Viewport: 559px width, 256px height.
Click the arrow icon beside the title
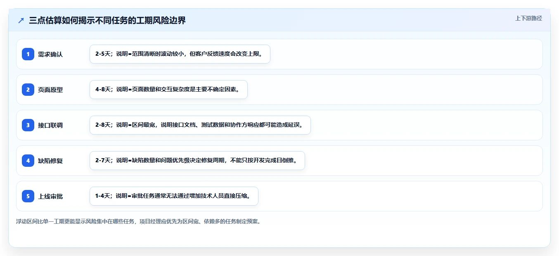pos(21,20)
